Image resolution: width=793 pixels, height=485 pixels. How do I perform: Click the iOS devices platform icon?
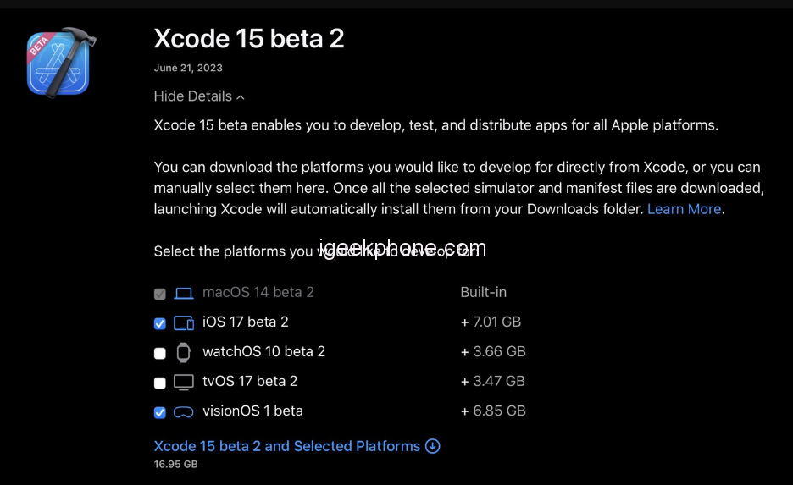(184, 322)
